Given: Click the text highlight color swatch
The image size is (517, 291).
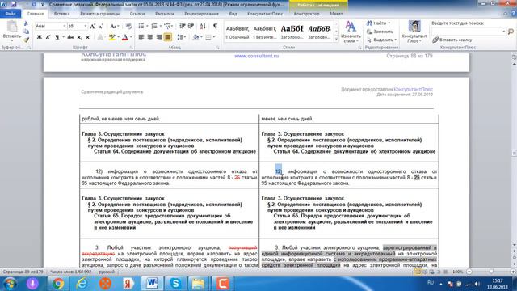Looking at the screenshot, I should click(x=111, y=37).
